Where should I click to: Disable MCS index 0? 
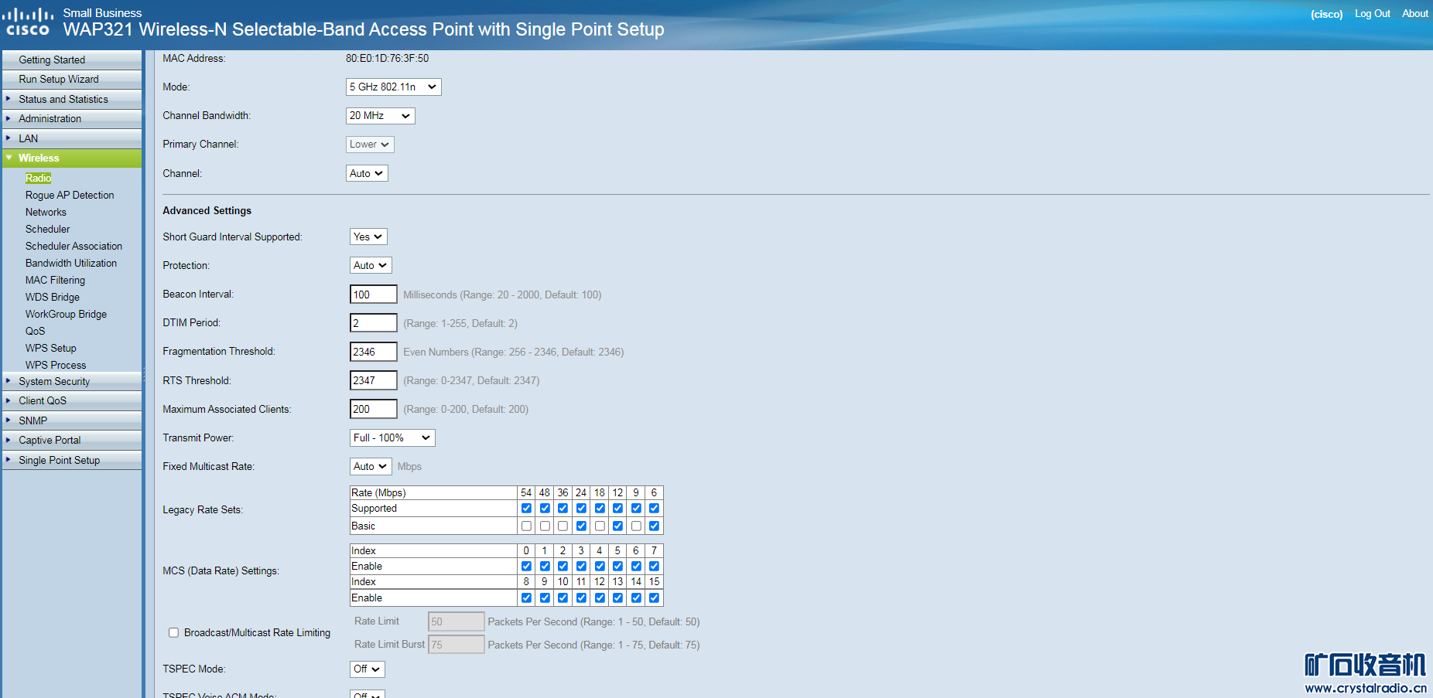tap(526, 566)
